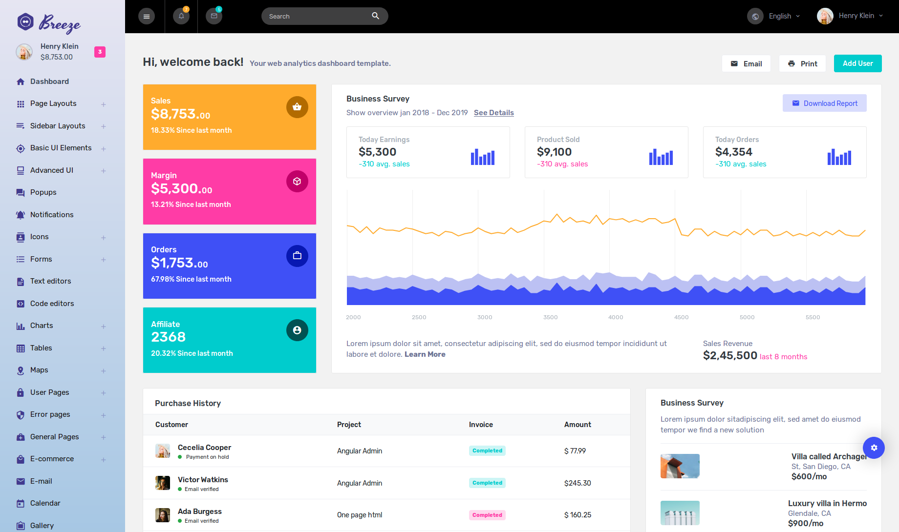Expand the Advanced UI plus
The height and width of the screenshot is (532, 899).
[x=104, y=171]
